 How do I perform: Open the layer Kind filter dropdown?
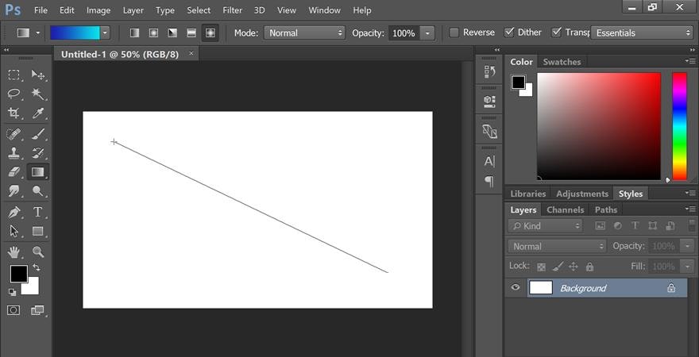click(545, 225)
